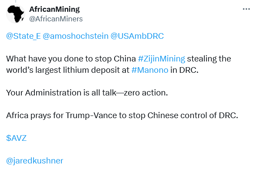Click the words 'stealing the' in tweet
This screenshot has height=170, width=257.
click(209, 59)
